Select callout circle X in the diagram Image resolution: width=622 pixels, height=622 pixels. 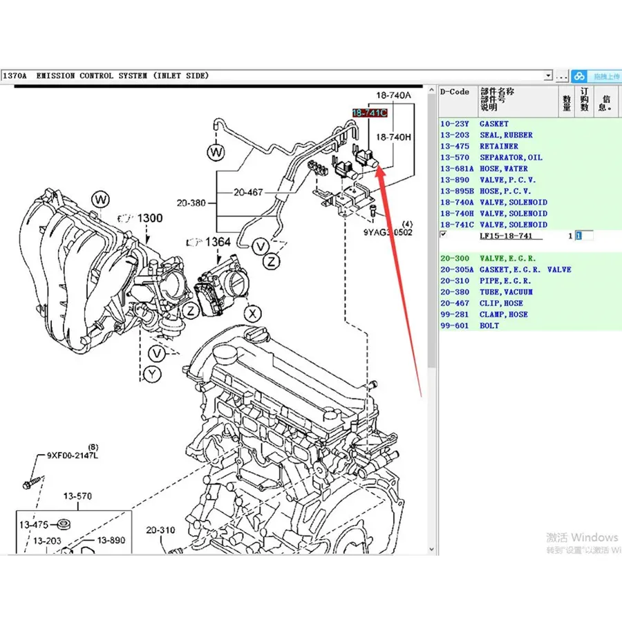(x=252, y=312)
